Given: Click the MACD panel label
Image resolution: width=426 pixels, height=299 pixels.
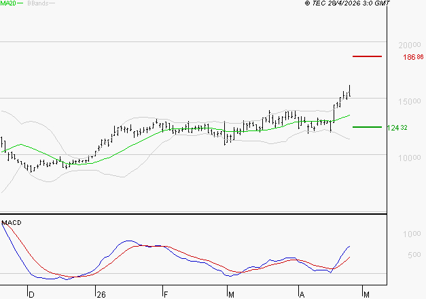Looking at the screenshot, I should click(x=12, y=223).
